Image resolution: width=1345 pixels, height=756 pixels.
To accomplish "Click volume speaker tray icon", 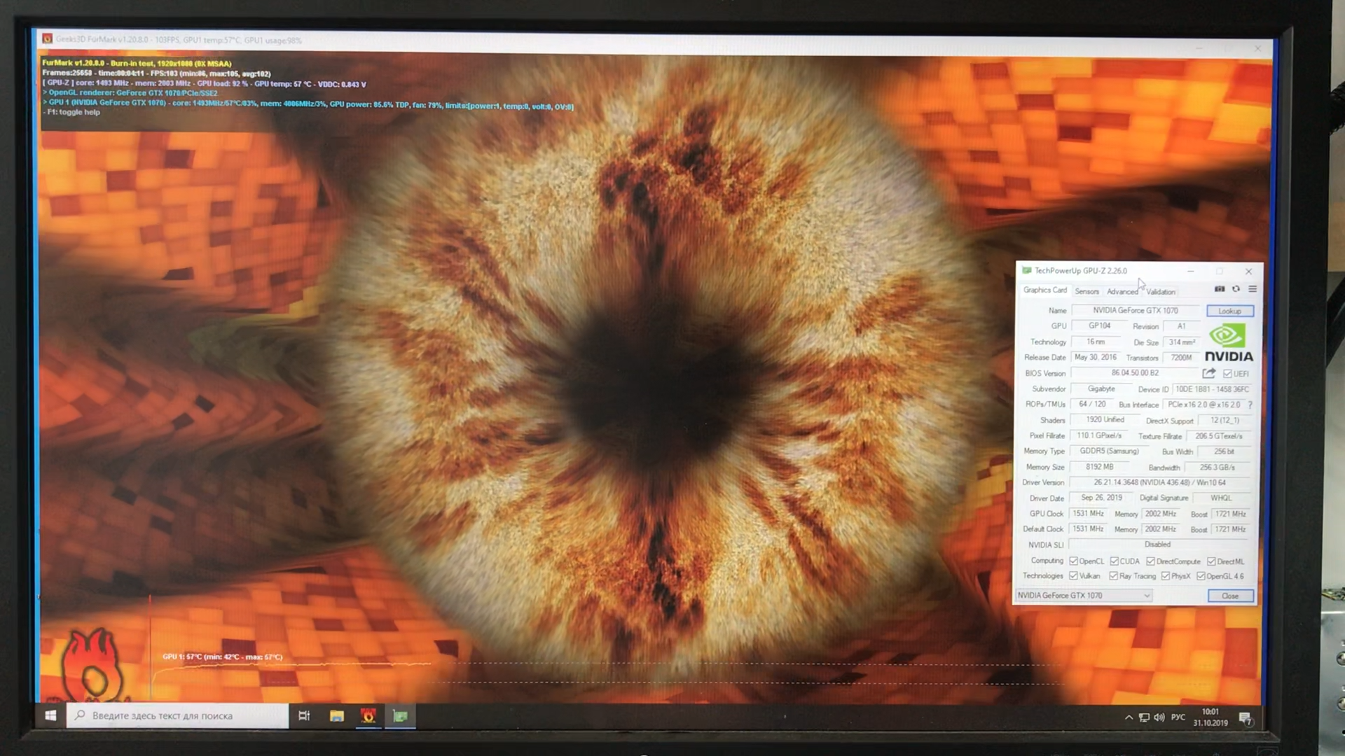I will tap(1159, 717).
